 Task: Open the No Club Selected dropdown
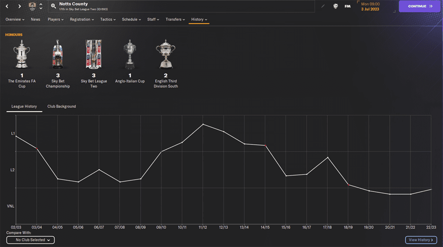point(31,240)
